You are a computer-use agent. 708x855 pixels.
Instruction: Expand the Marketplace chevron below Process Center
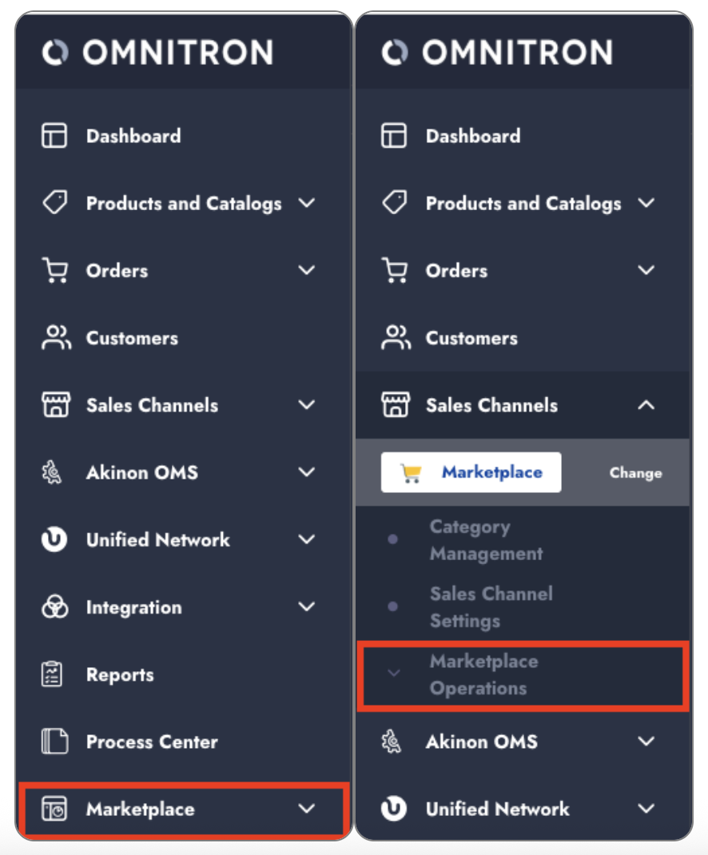point(306,809)
